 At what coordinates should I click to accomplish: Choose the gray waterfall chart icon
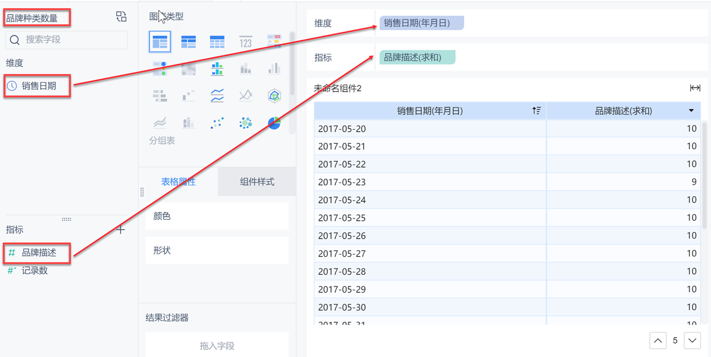coord(188,95)
